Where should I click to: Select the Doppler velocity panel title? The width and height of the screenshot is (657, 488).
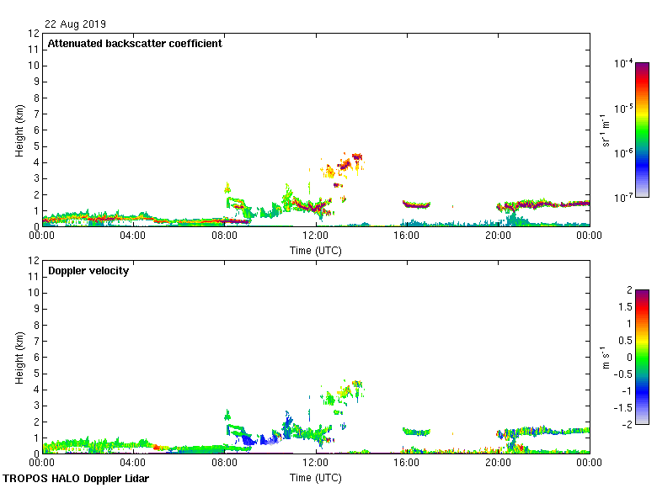point(88,271)
